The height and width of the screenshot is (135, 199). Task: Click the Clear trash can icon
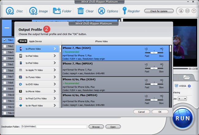[x=81, y=11]
